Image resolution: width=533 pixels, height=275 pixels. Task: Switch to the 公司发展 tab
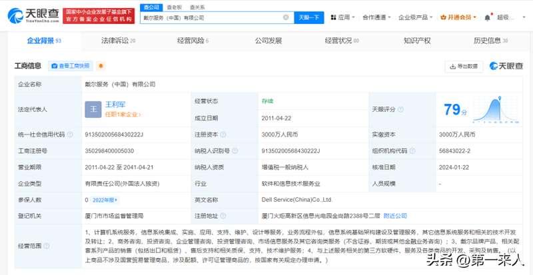(x=268, y=41)
